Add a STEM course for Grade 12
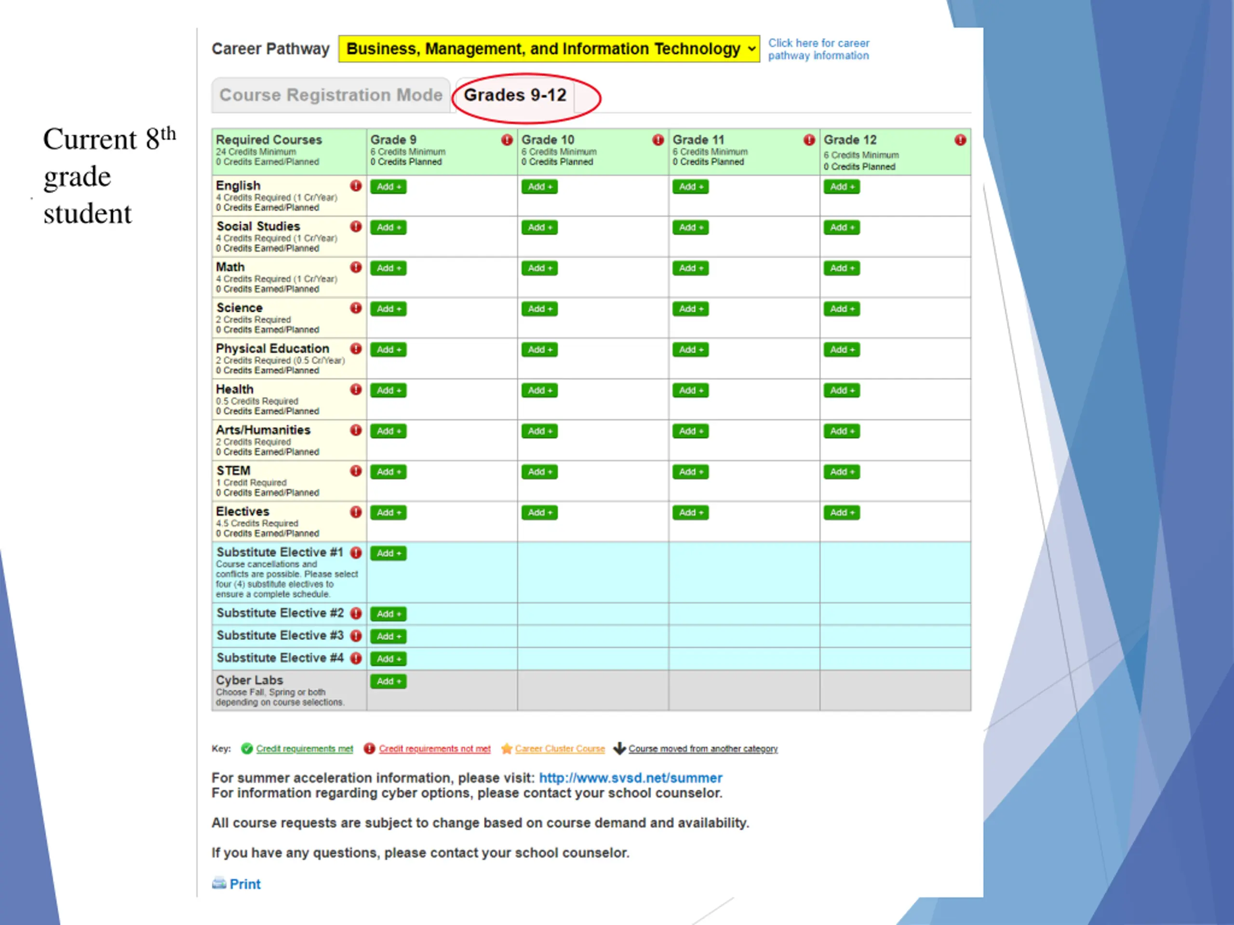This screenshot has height=925, width=1234. click(841, 472)
